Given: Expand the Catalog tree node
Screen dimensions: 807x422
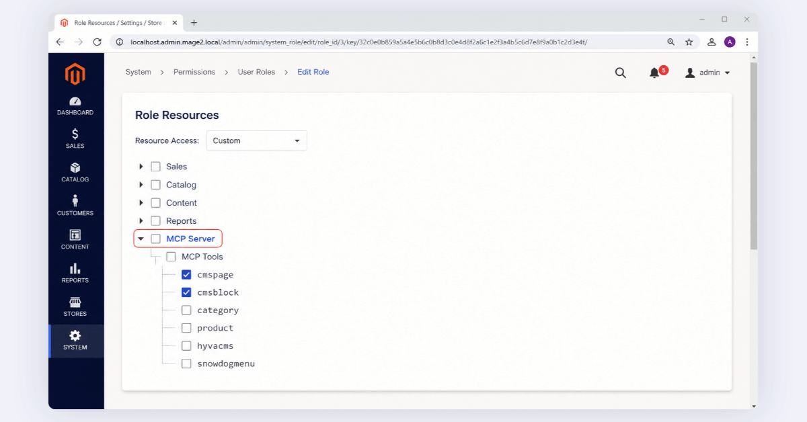Looking at the screenshot, I should (141, 185).
